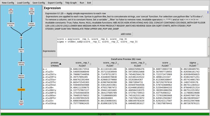
Task: Select the p.= protein row
Action: (45, 69)
